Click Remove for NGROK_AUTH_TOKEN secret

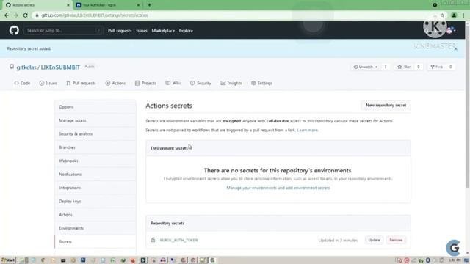pyautogui.click(x=396, y=240)
